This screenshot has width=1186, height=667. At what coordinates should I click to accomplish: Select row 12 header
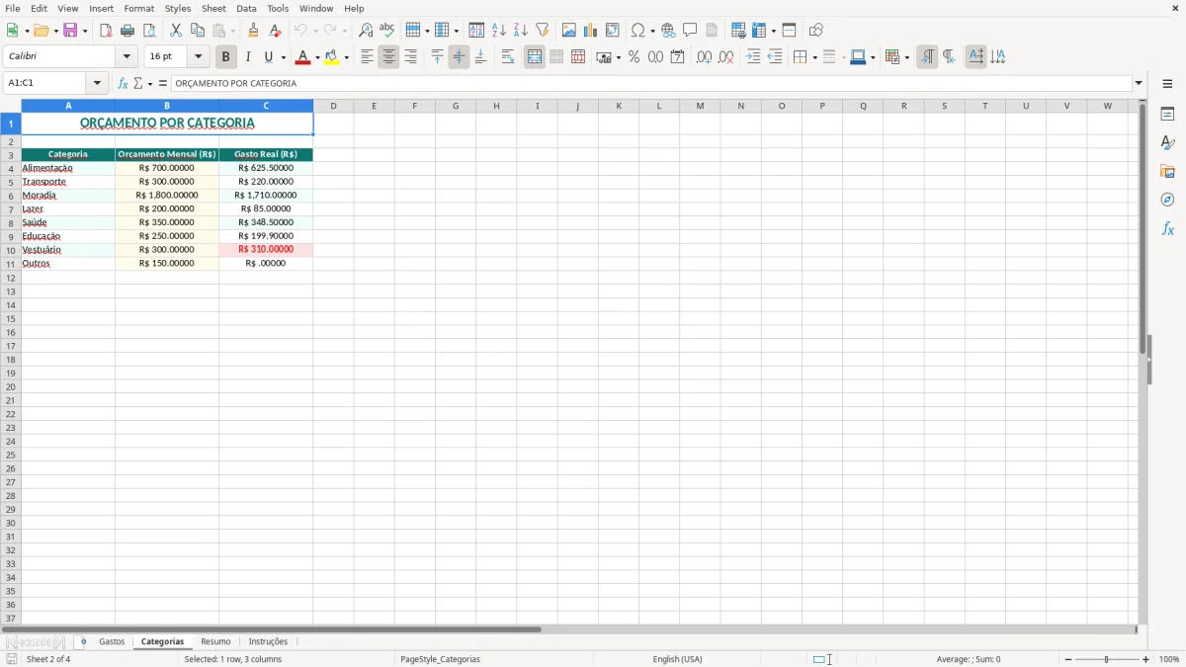(x=11, y=278)
